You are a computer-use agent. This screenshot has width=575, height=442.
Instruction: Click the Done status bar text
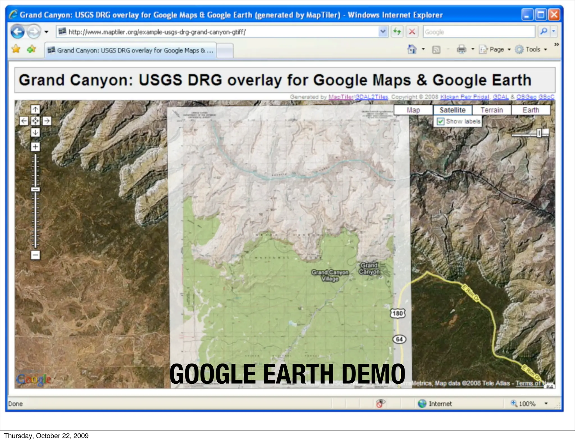coord(15,404)
